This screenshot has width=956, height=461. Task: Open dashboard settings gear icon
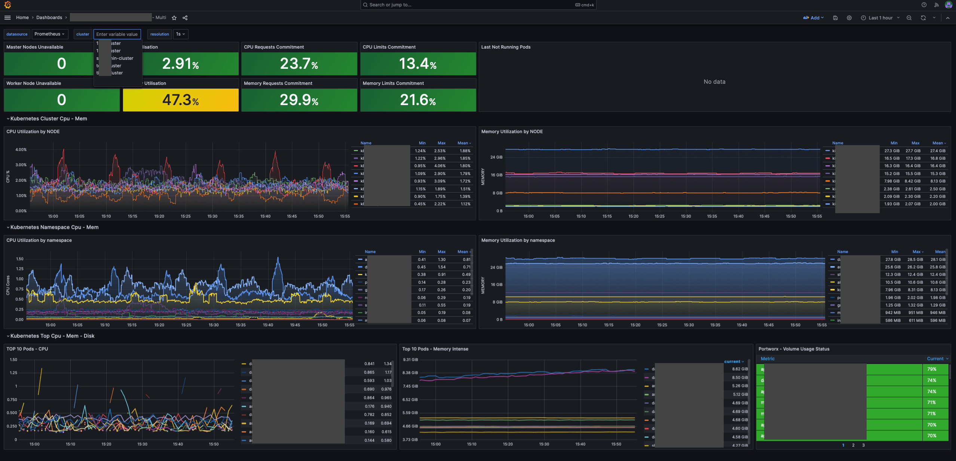[849, 18]
